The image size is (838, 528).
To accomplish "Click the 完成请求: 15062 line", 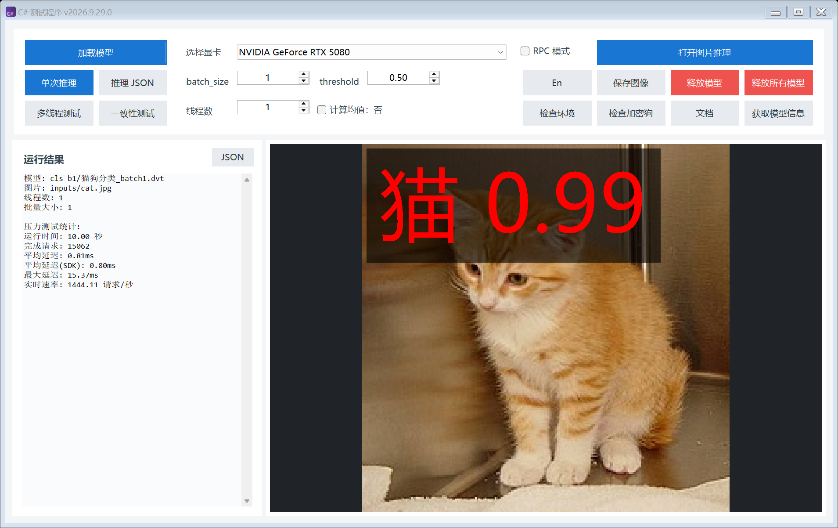I will click(x=57, y=246).
